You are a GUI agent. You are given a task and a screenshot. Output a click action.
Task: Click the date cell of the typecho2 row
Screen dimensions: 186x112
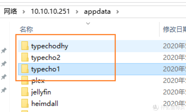(x=175, y=57)
